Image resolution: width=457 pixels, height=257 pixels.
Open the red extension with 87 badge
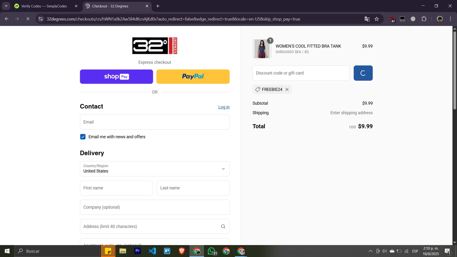(392, 19)
